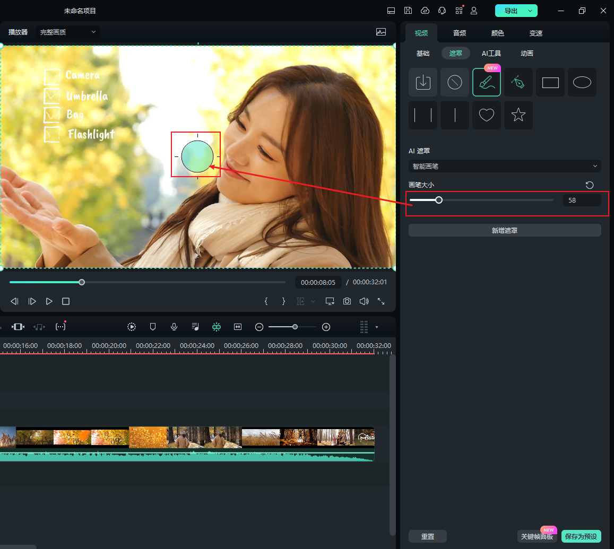Screen dimensions: 614x549
Task: Open the AI工具 sub-tab
Action: coord(491,53)
